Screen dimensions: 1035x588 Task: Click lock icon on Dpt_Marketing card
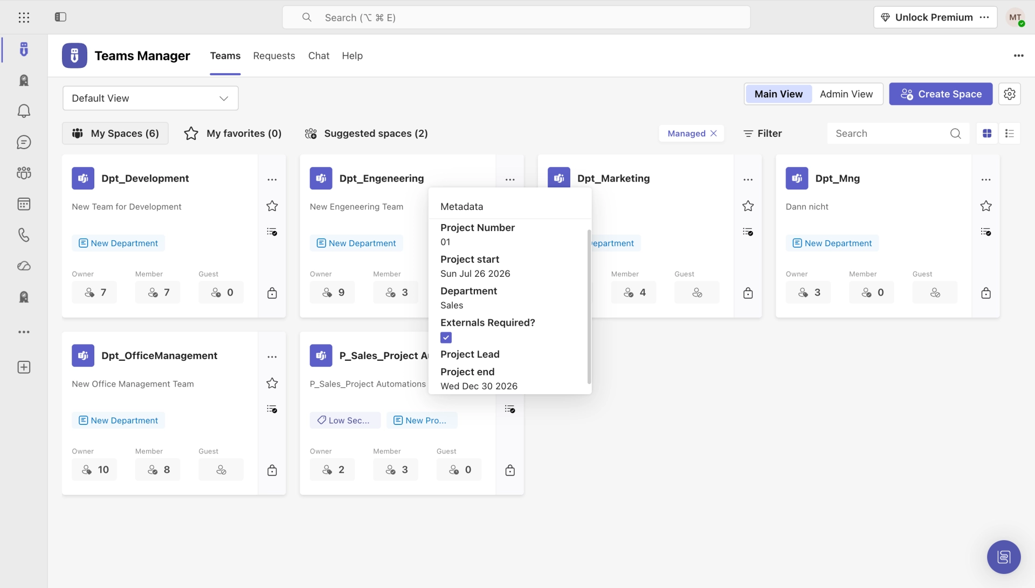click(x=748, y=293)
